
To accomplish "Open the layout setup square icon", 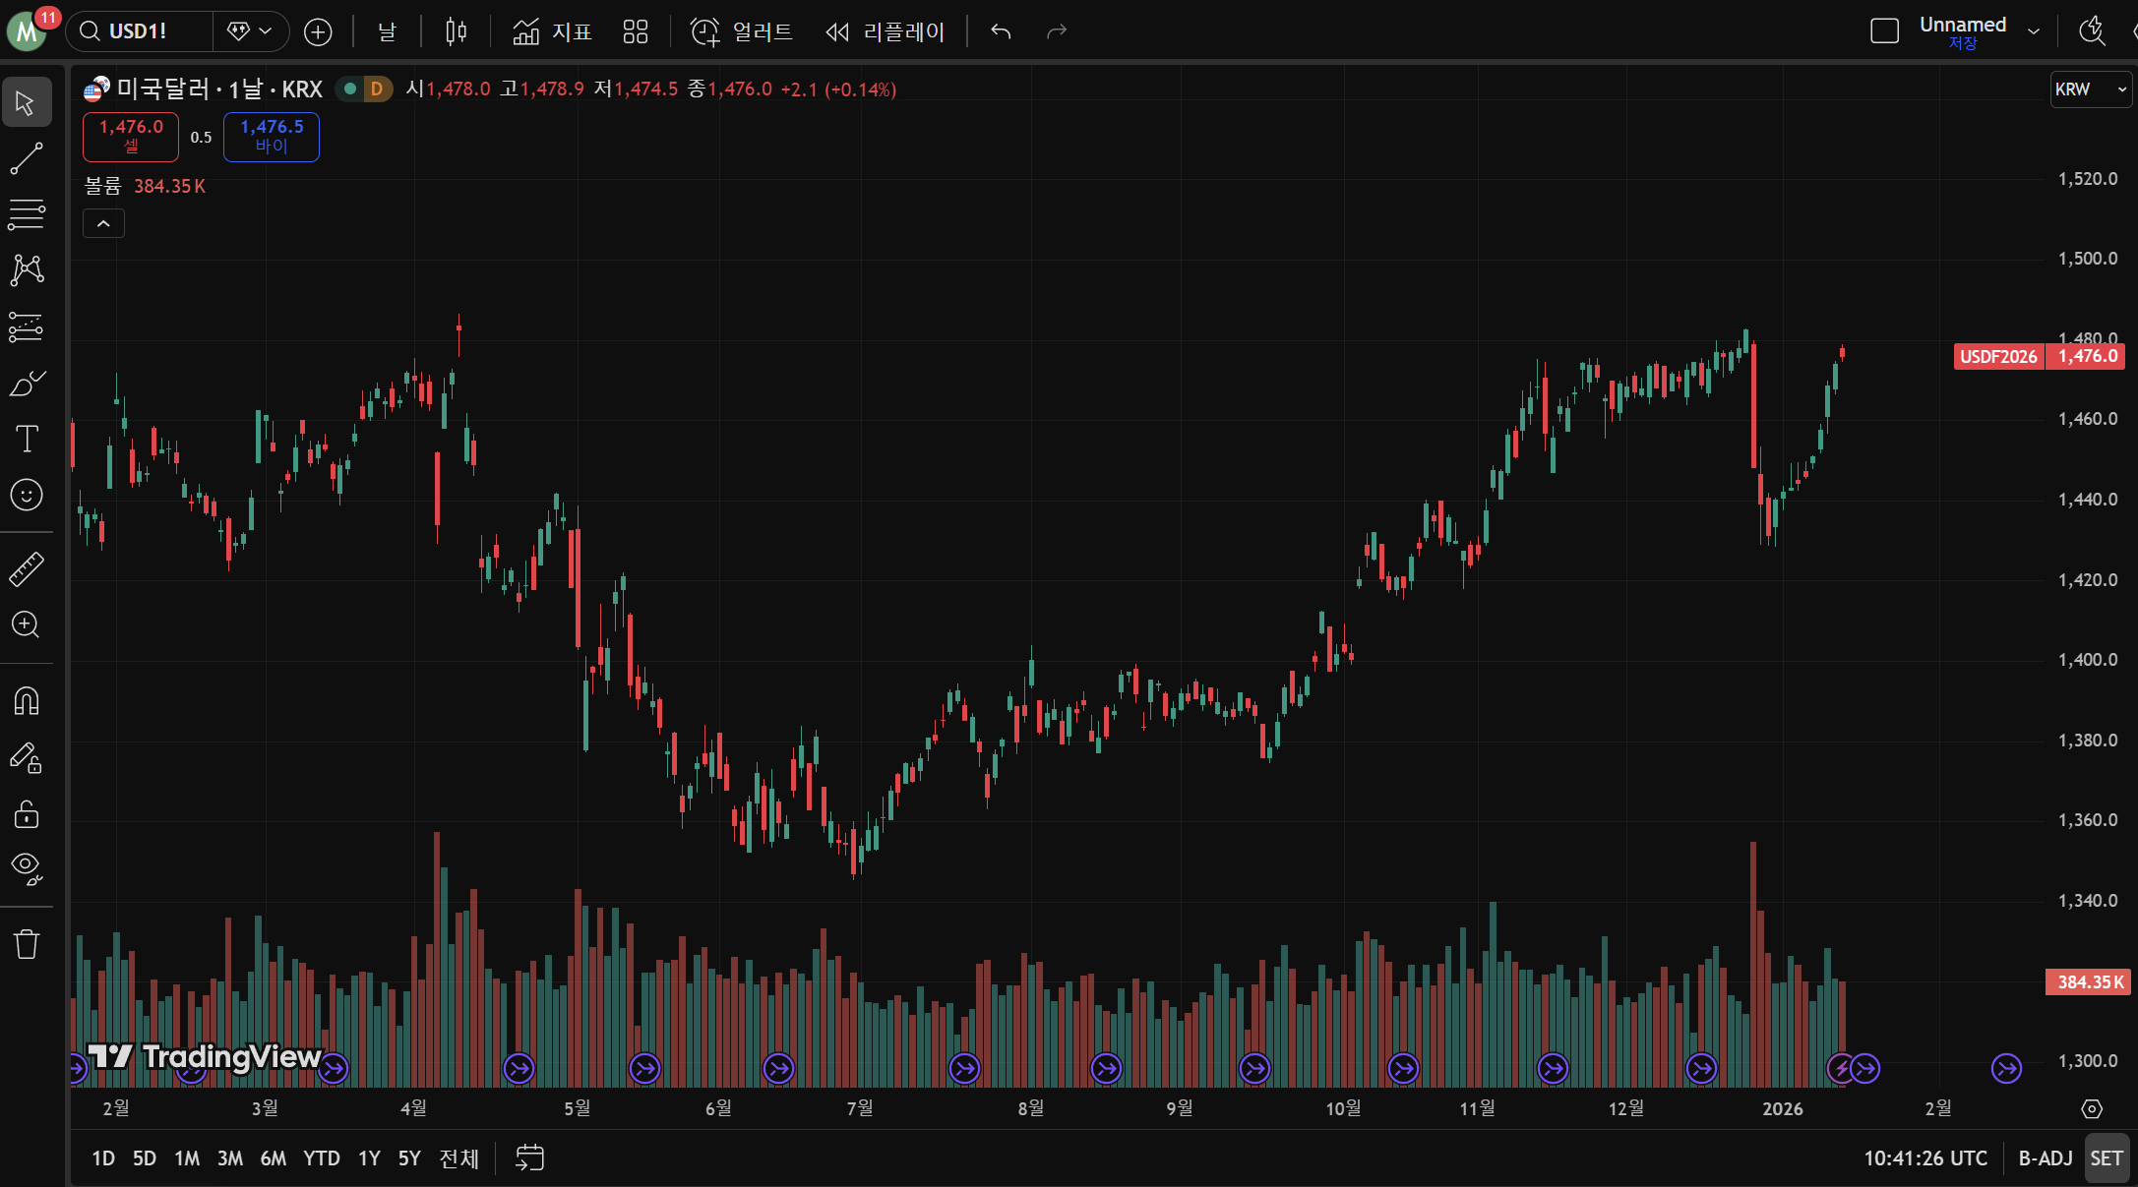I will (x=1884, y=31).
